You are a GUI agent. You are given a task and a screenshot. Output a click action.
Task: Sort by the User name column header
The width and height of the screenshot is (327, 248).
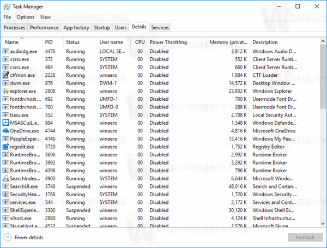tap(114, 43)
